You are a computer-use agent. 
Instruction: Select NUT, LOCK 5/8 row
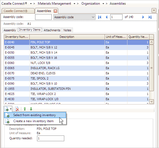pyautogui.click(x=77, y=63)
